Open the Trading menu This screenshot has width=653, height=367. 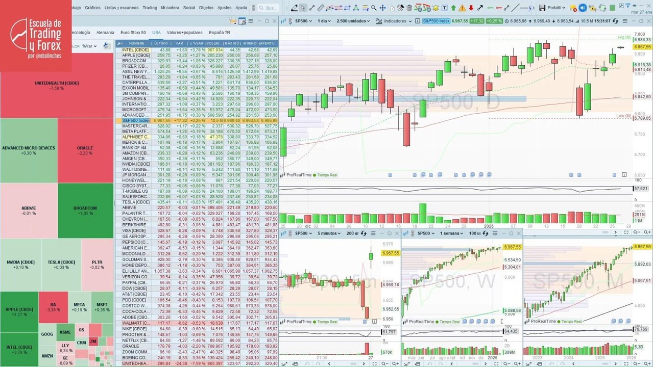click(x=150, y=8)
